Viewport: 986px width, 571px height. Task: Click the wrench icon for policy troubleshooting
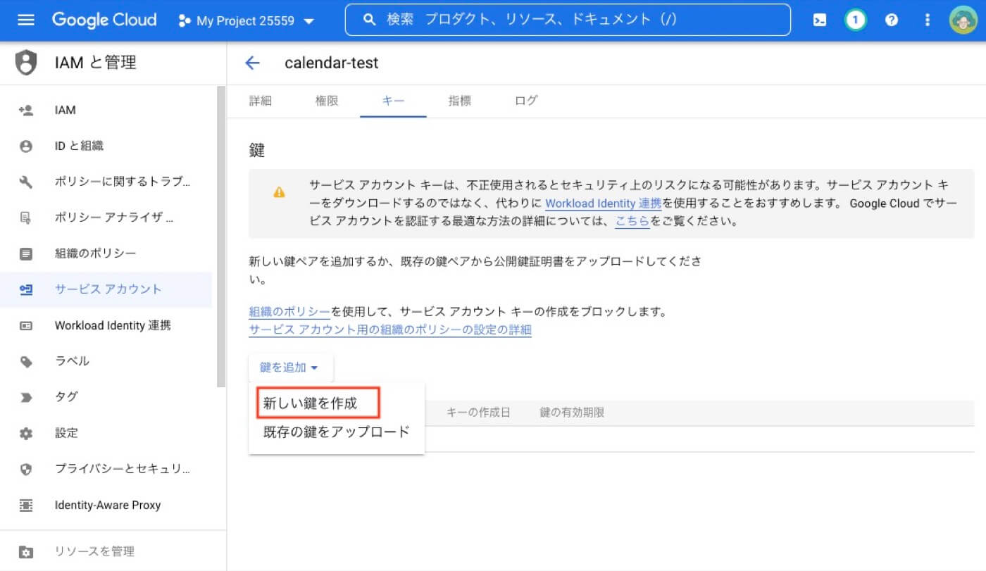pos(26,182)
